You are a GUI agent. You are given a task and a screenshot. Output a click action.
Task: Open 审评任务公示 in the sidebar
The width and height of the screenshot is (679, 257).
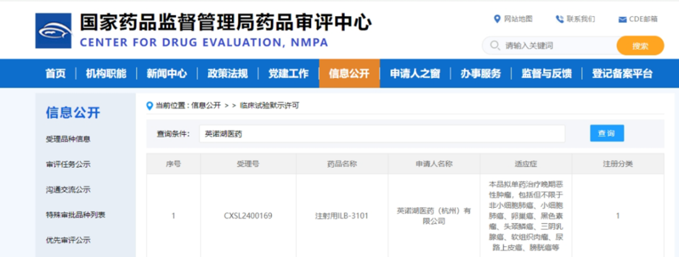point(68,164)
